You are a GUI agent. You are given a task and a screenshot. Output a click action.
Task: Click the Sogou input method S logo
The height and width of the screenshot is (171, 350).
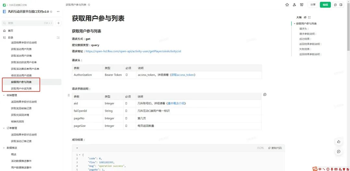click(315, 169)
